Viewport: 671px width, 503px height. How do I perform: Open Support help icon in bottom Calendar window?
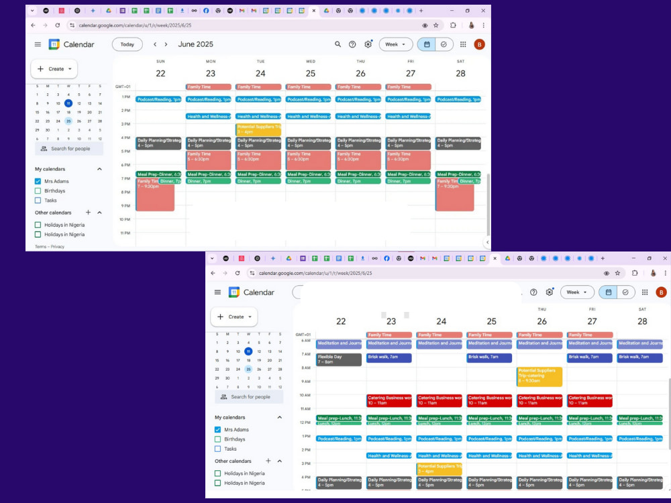point(533,292)
